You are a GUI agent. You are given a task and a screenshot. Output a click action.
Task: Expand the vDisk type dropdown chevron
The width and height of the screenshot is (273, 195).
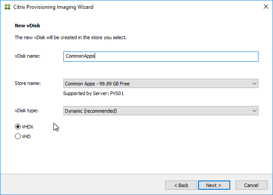coord(255,111)
